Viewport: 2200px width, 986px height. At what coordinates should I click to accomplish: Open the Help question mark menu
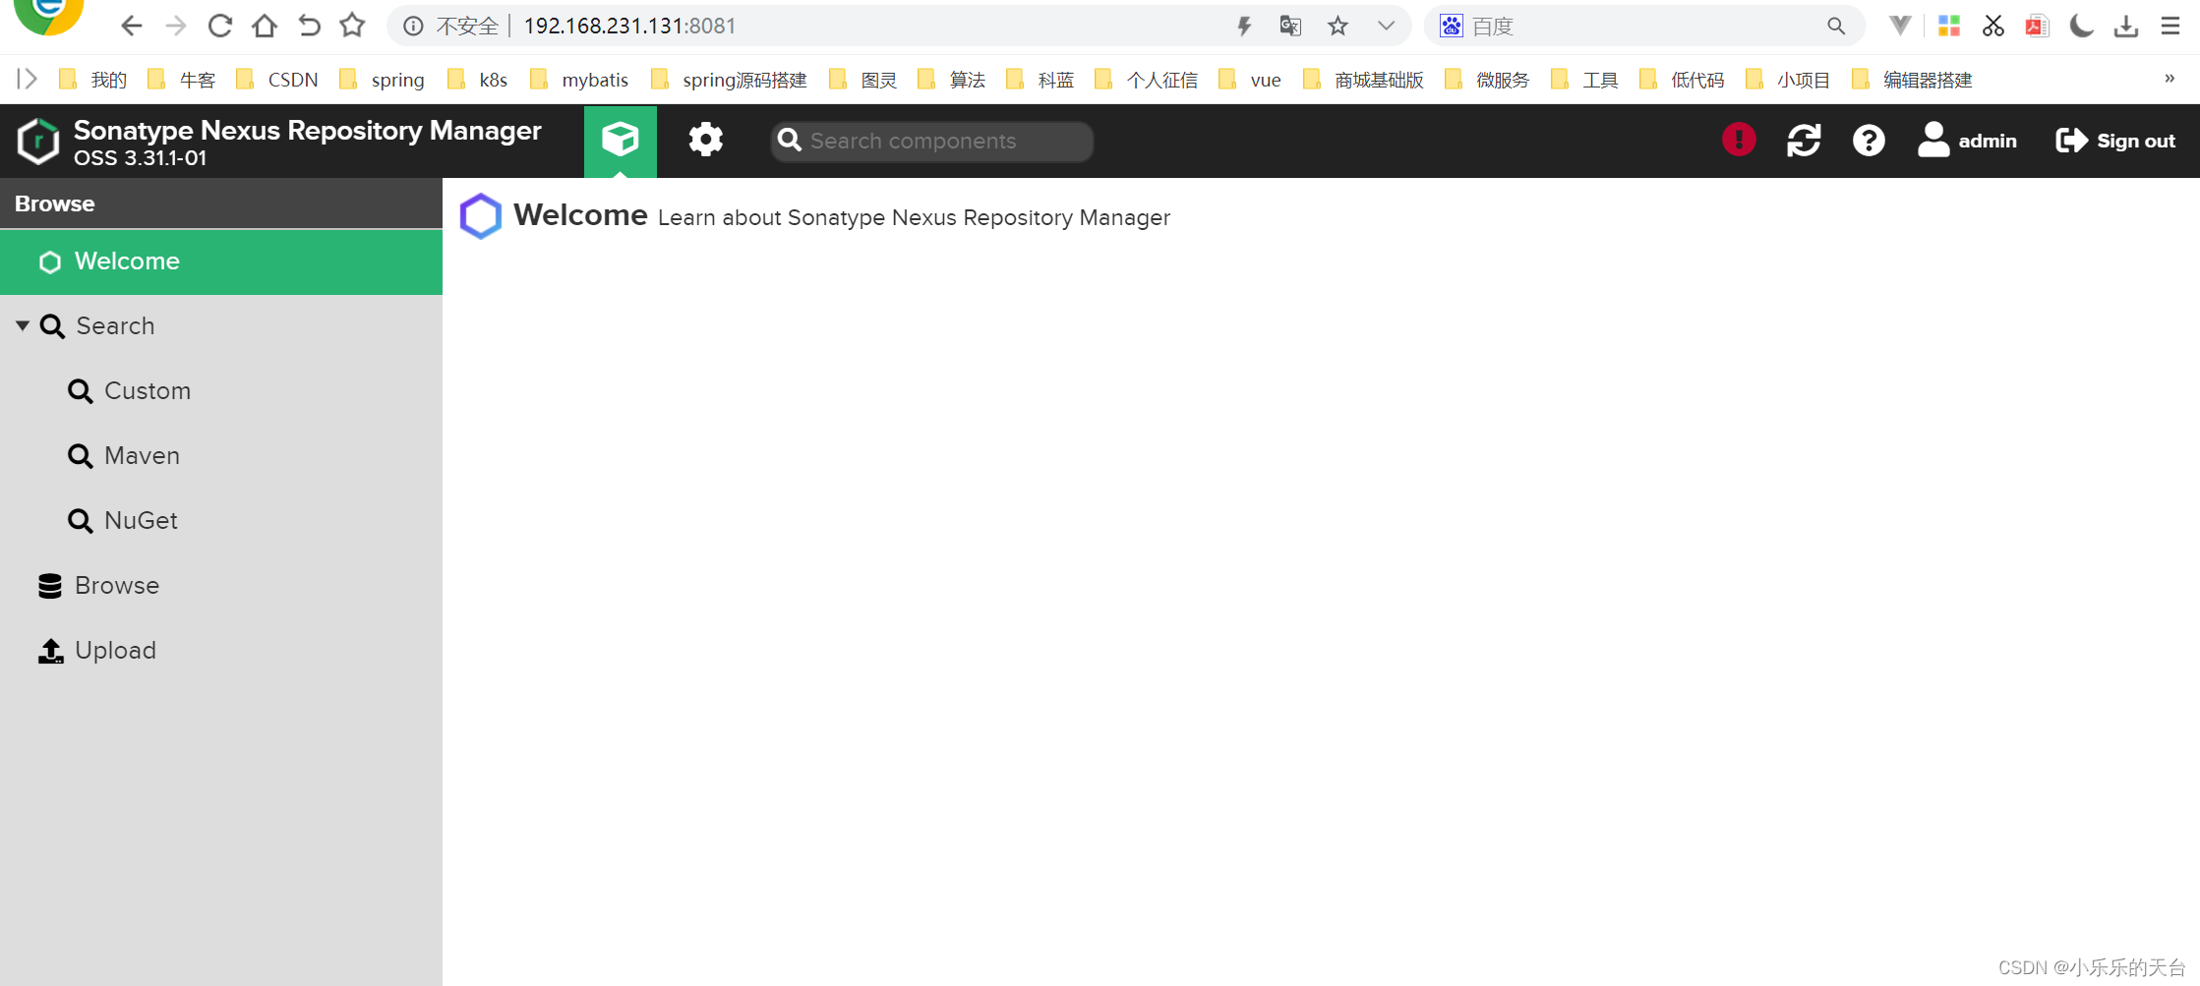[1869, 141]
